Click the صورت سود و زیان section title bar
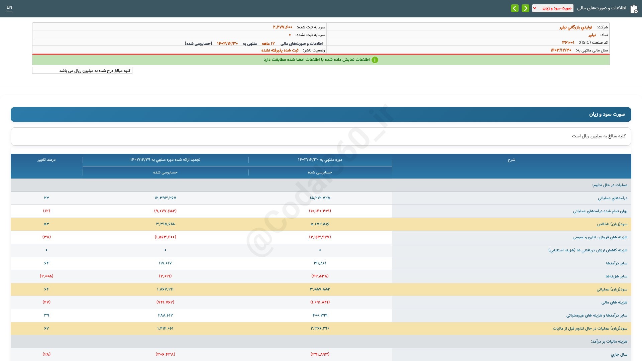 coord(321,114)
